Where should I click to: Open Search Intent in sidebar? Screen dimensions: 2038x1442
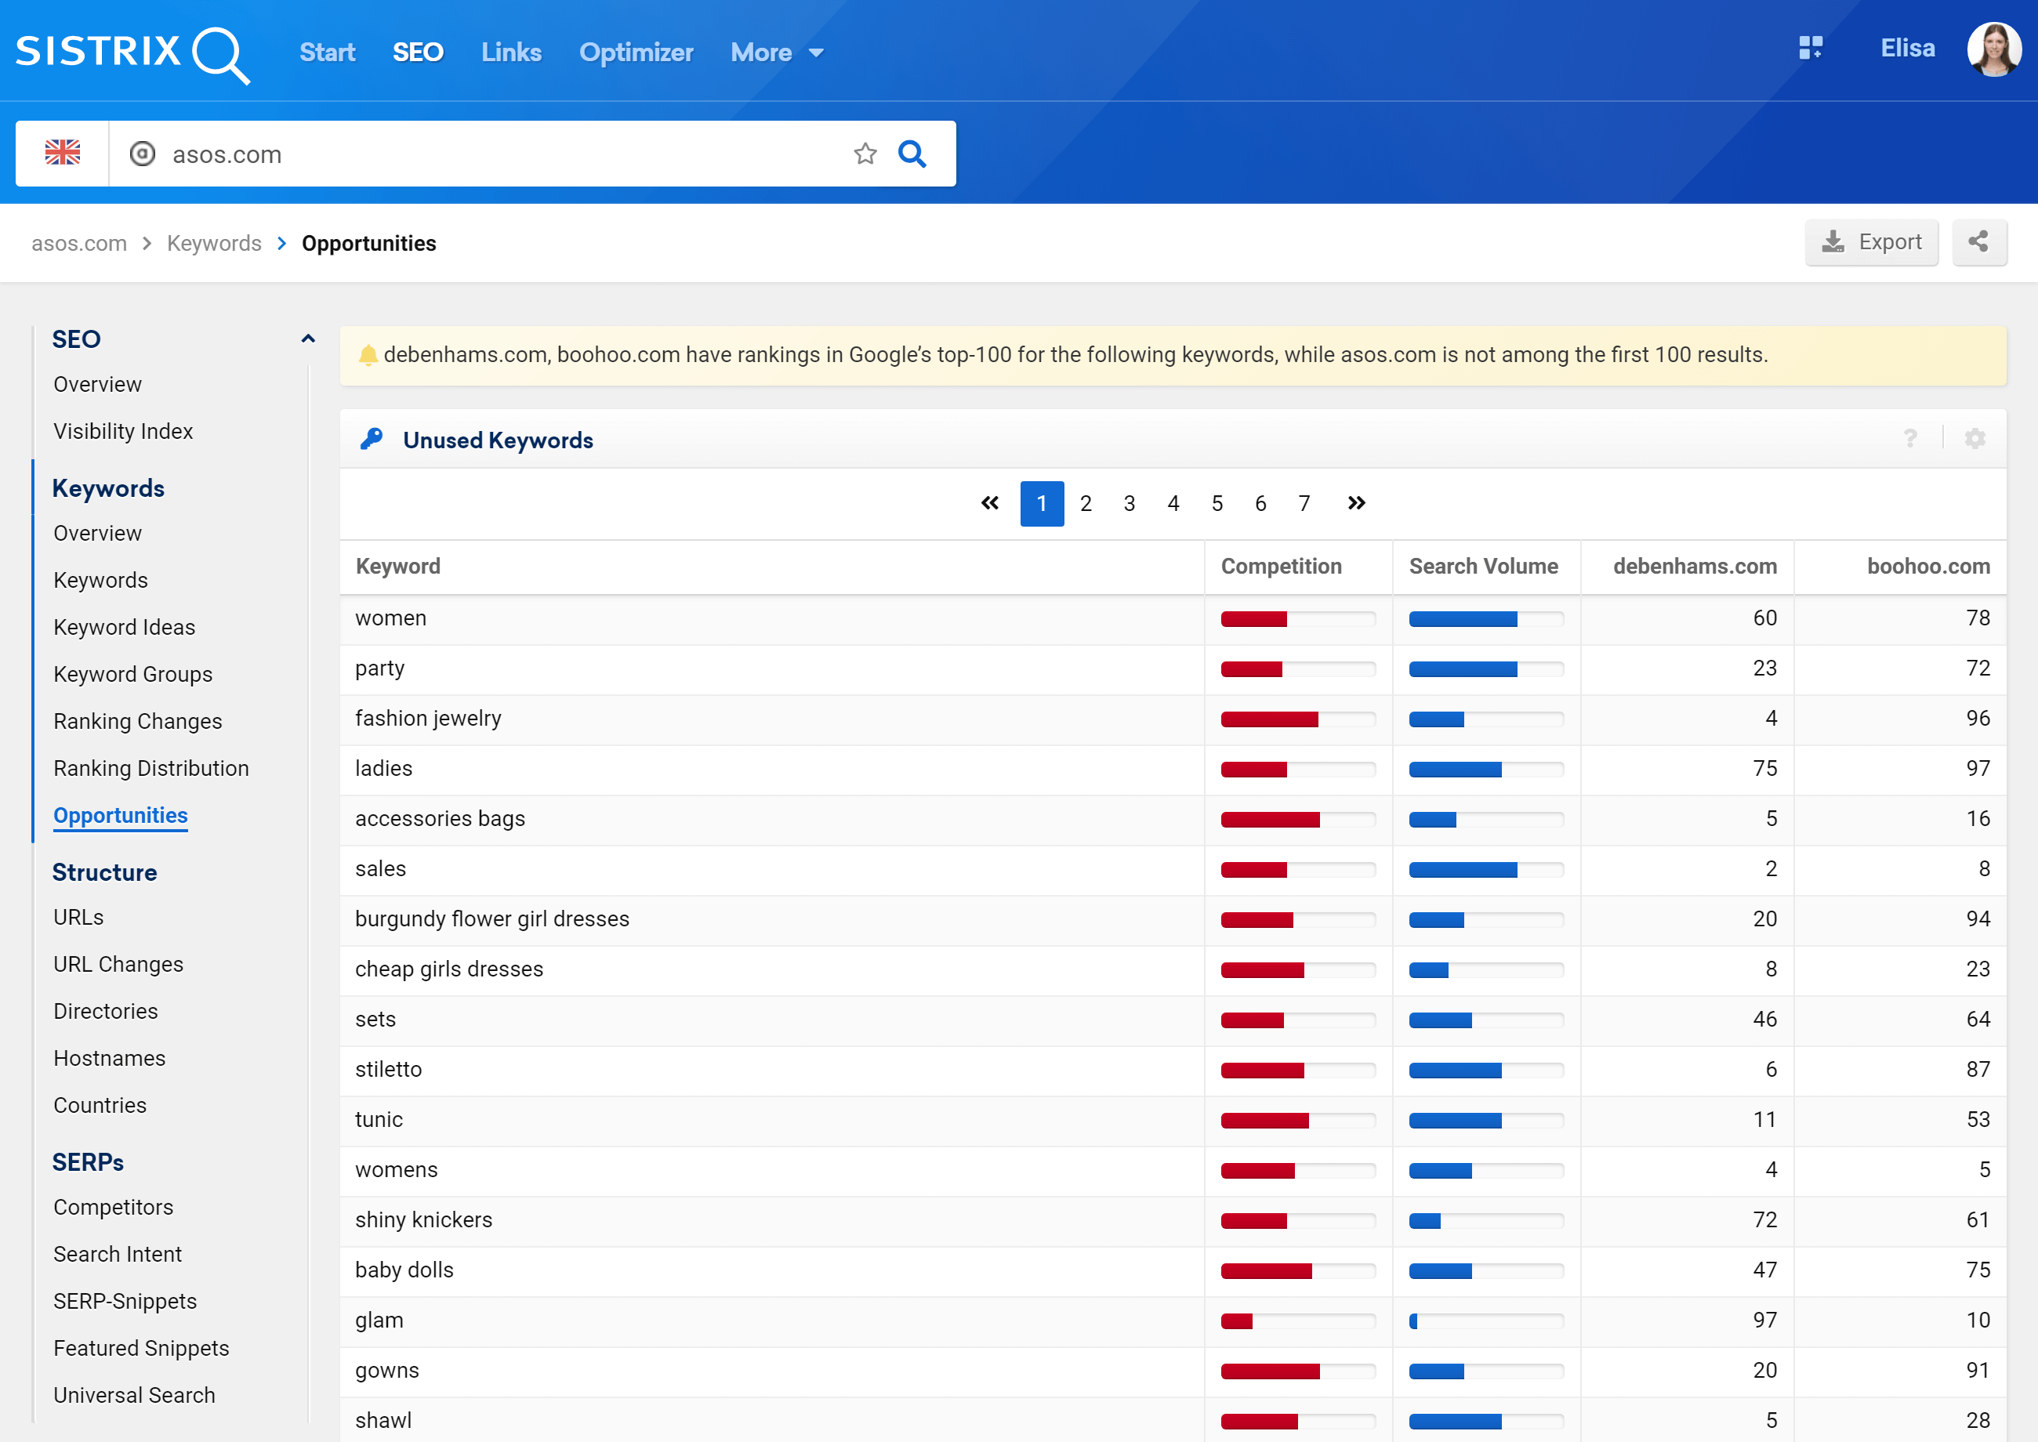point(118,1254)
